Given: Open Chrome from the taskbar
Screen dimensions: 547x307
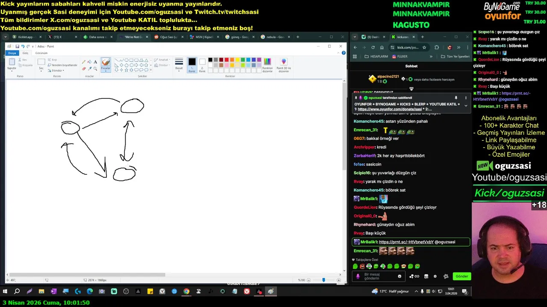Looking at the screenshot, I should click(x=186, y=292).
